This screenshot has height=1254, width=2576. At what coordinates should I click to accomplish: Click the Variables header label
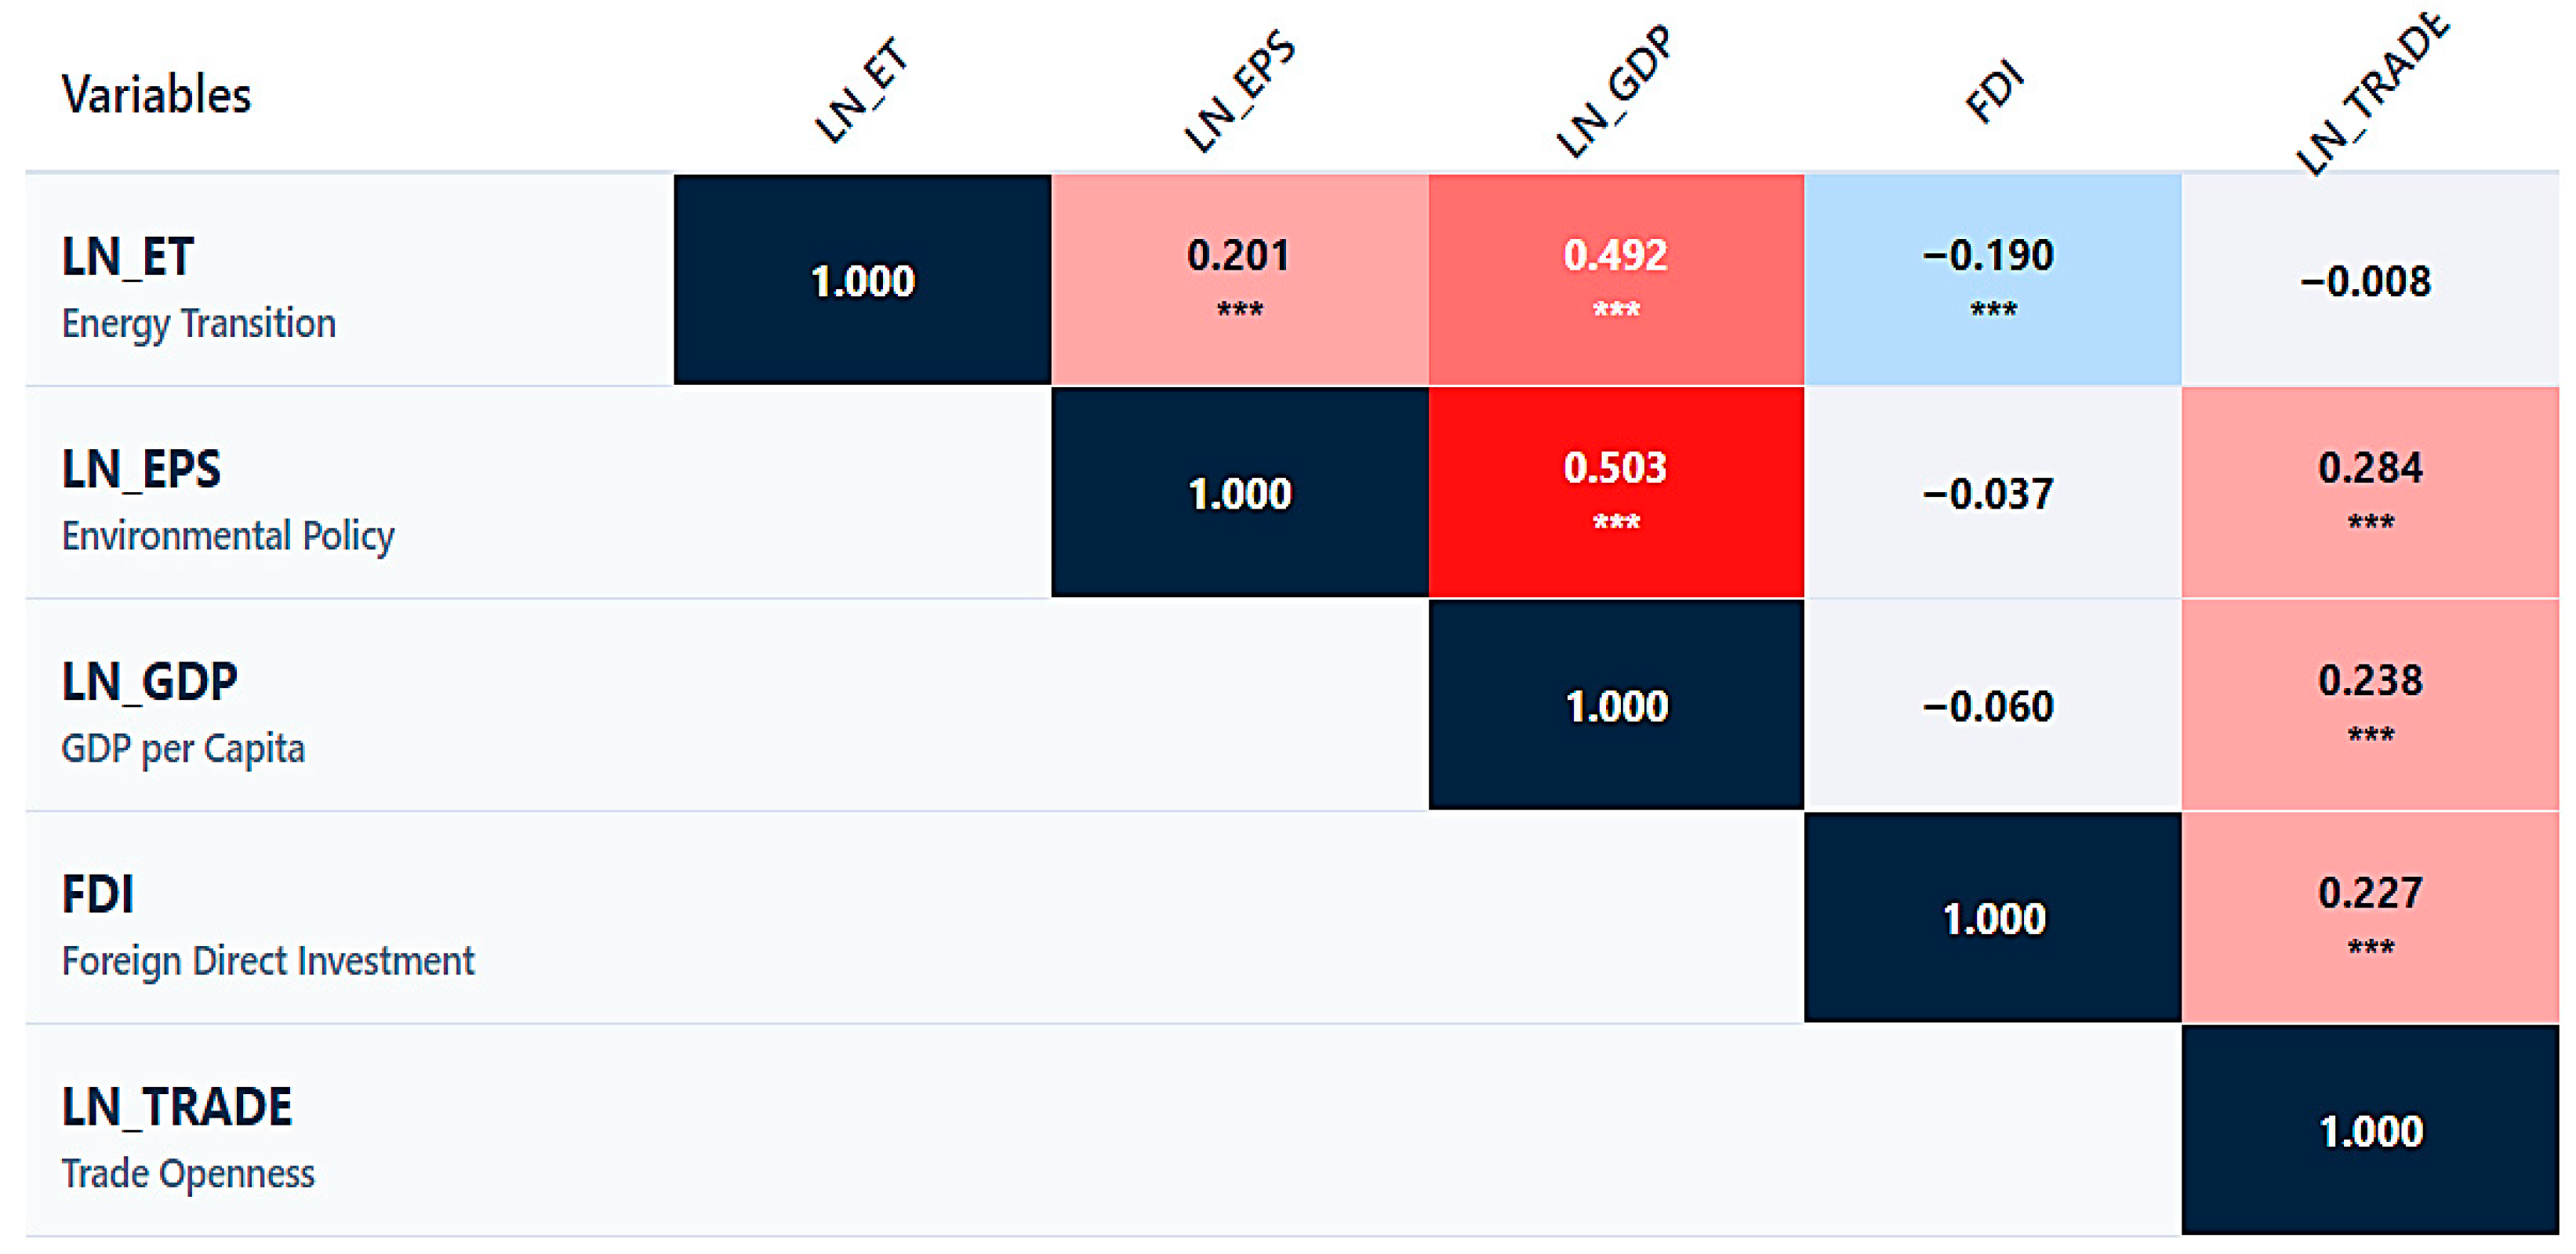click(x=156, y=96)
